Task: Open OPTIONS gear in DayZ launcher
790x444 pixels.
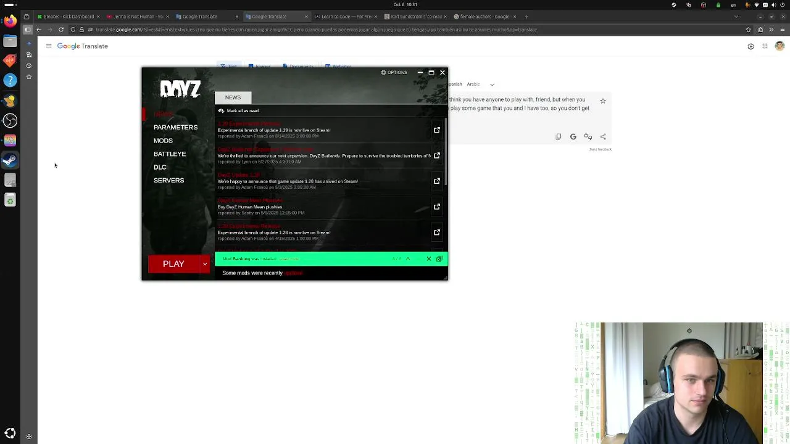Action: tap(394, 72)
